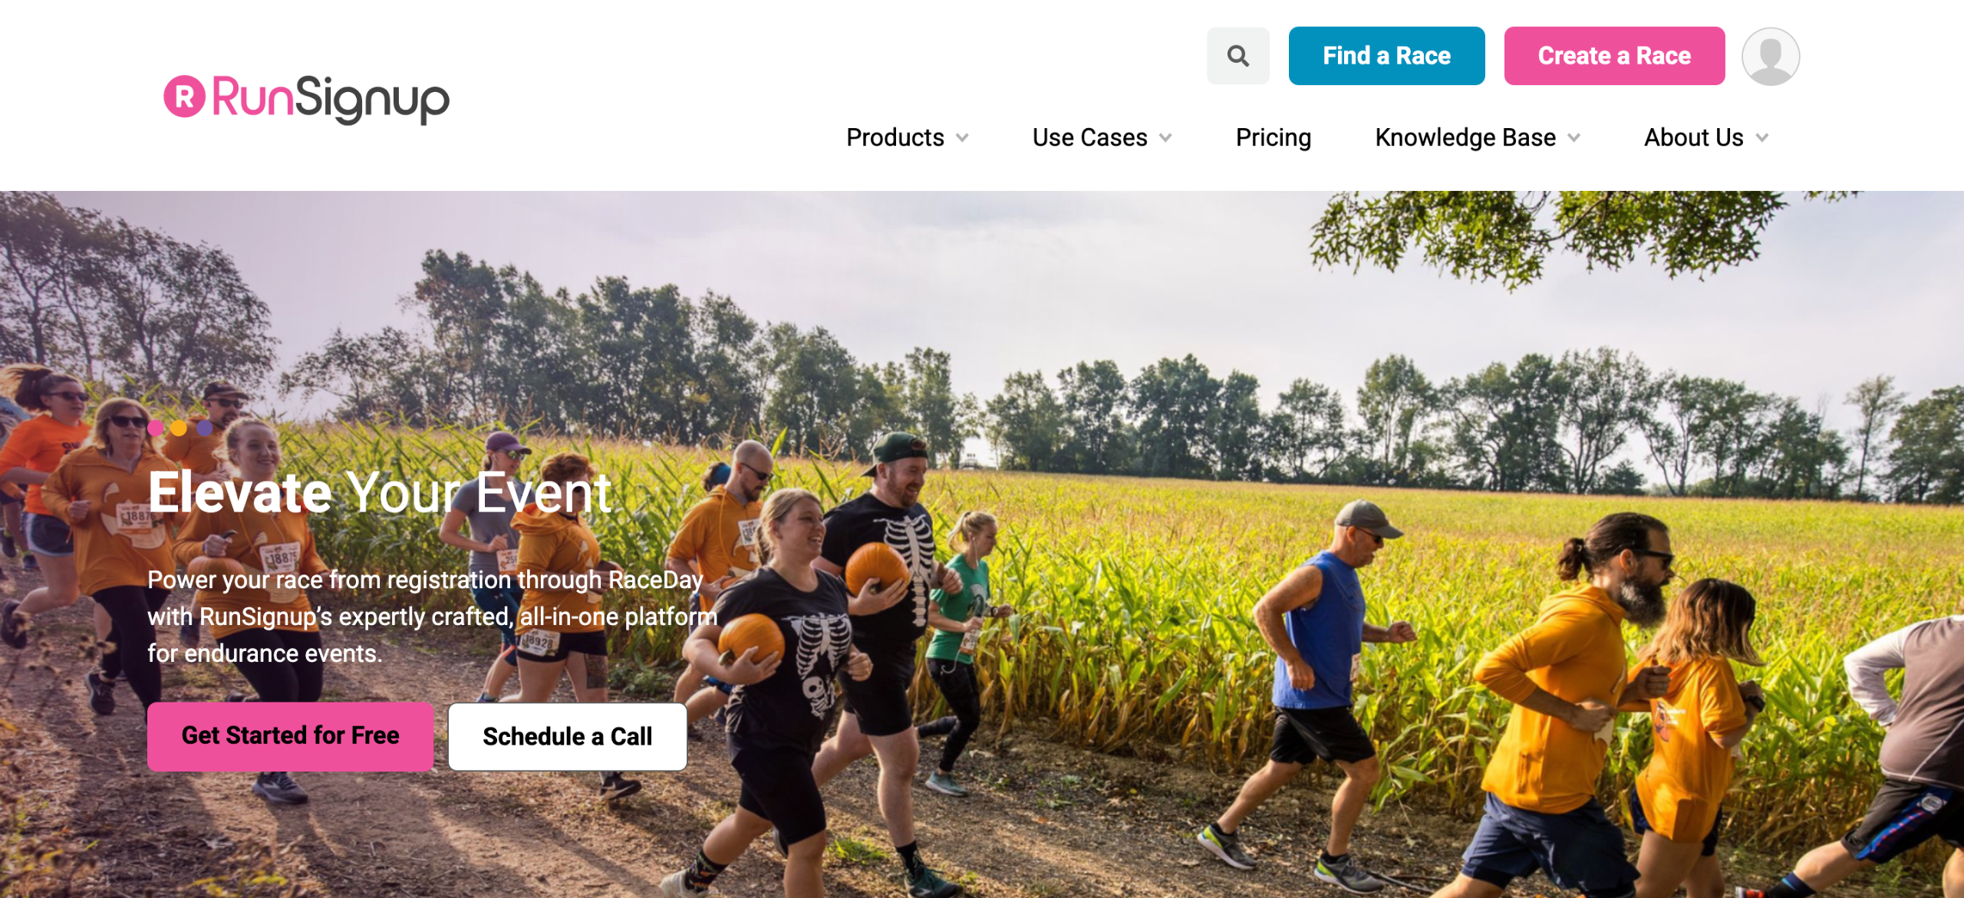This screenshot has width=1964, height=898.
Task: Open the Pricing menu item
Action: tap(1274, 137)
